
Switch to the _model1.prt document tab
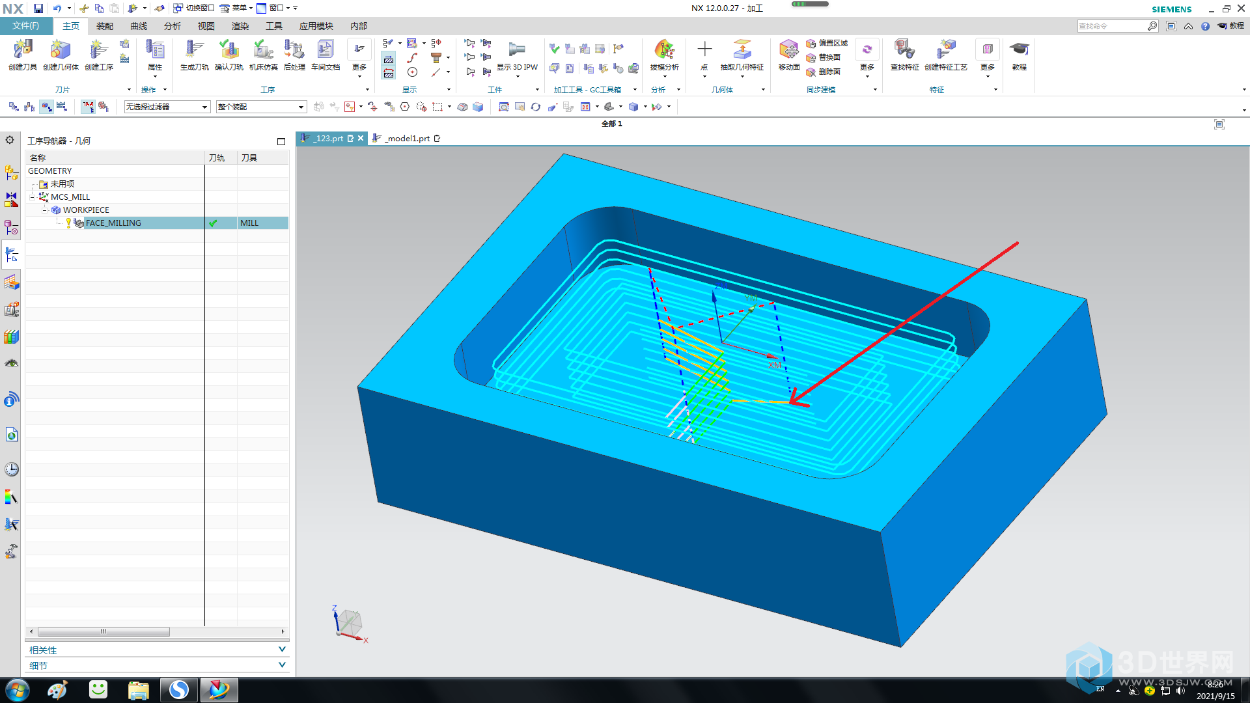point(407,138)
